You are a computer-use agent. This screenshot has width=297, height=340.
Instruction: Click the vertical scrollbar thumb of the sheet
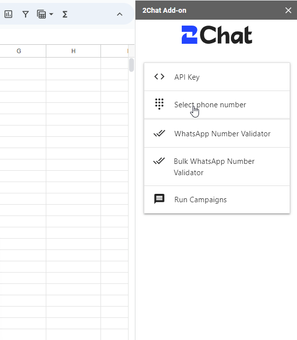[x=132, y=65]
